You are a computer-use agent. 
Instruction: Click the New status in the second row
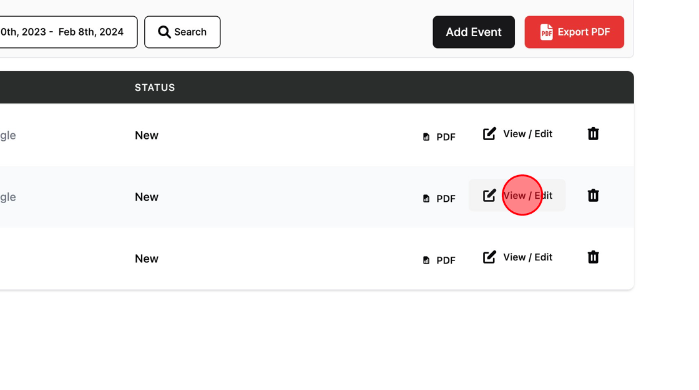[147, 197]
